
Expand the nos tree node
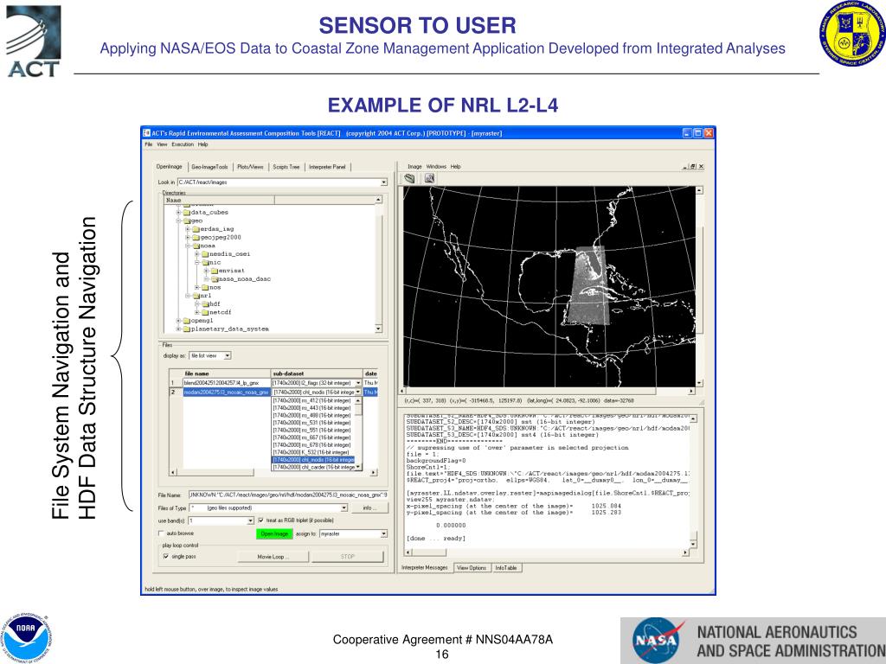196,287
